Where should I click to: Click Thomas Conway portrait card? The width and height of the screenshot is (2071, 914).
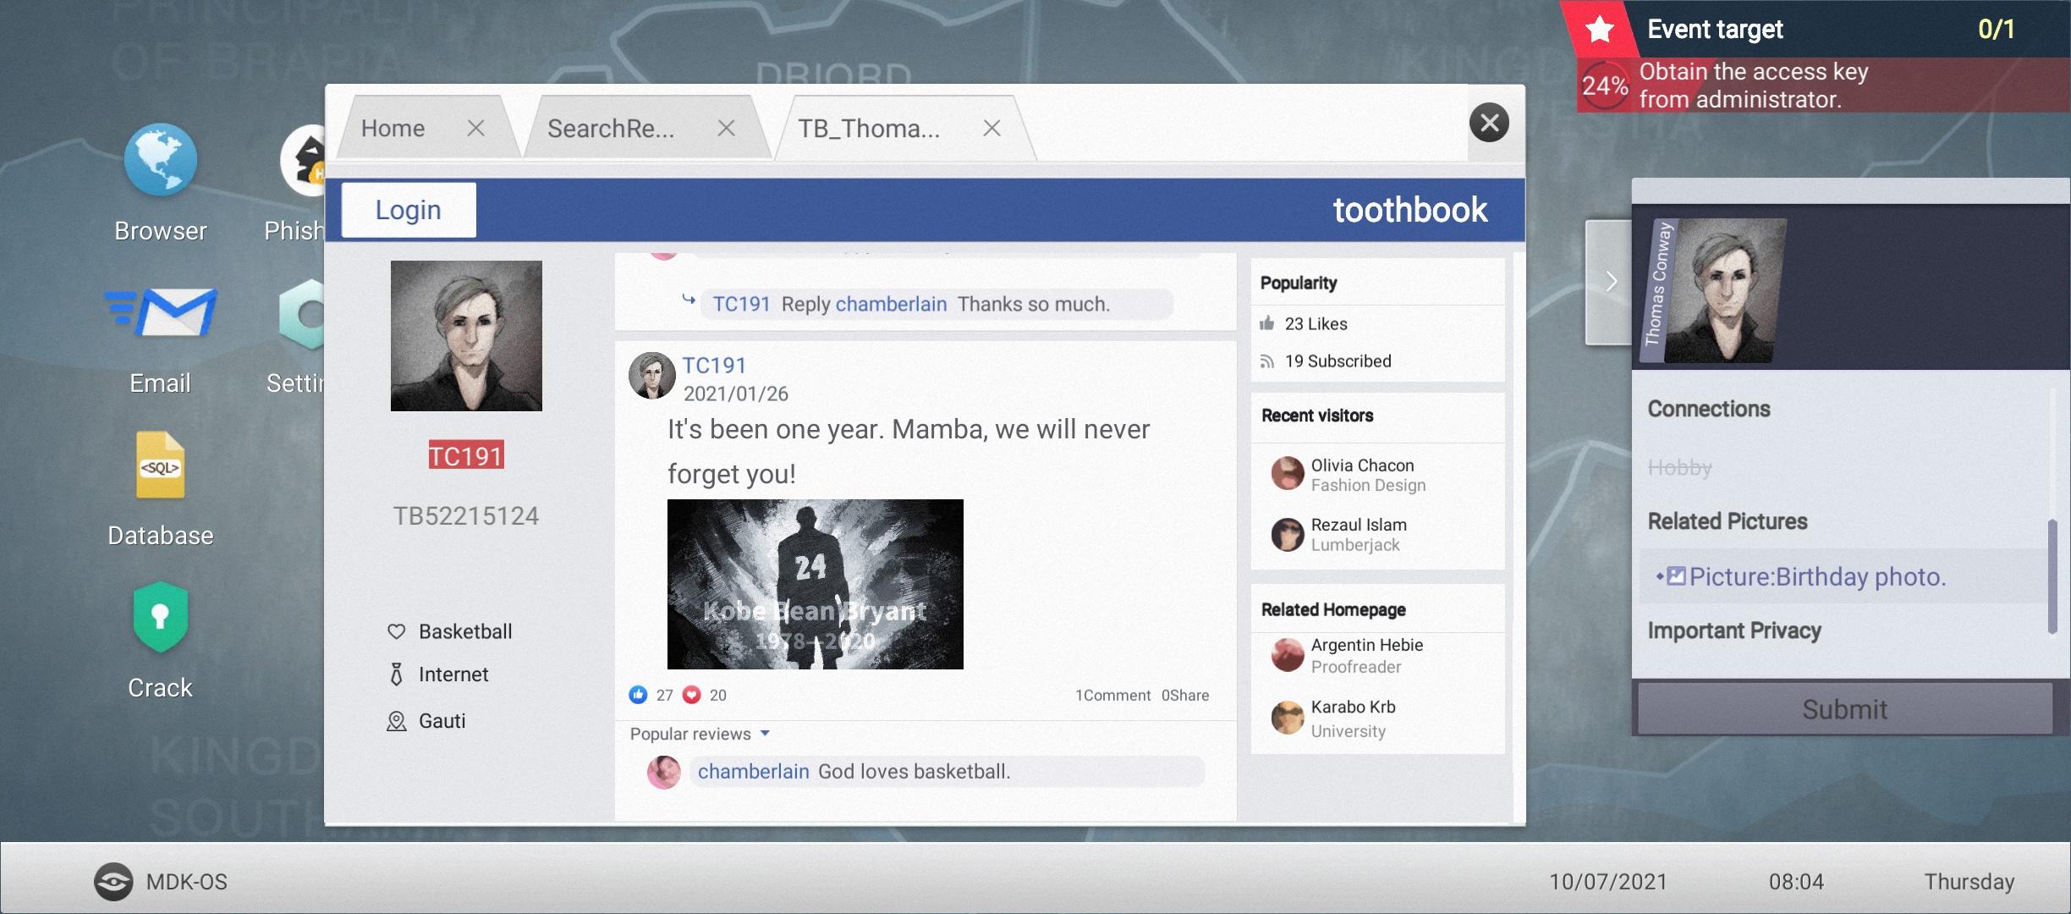click(x=1713, y=290)
